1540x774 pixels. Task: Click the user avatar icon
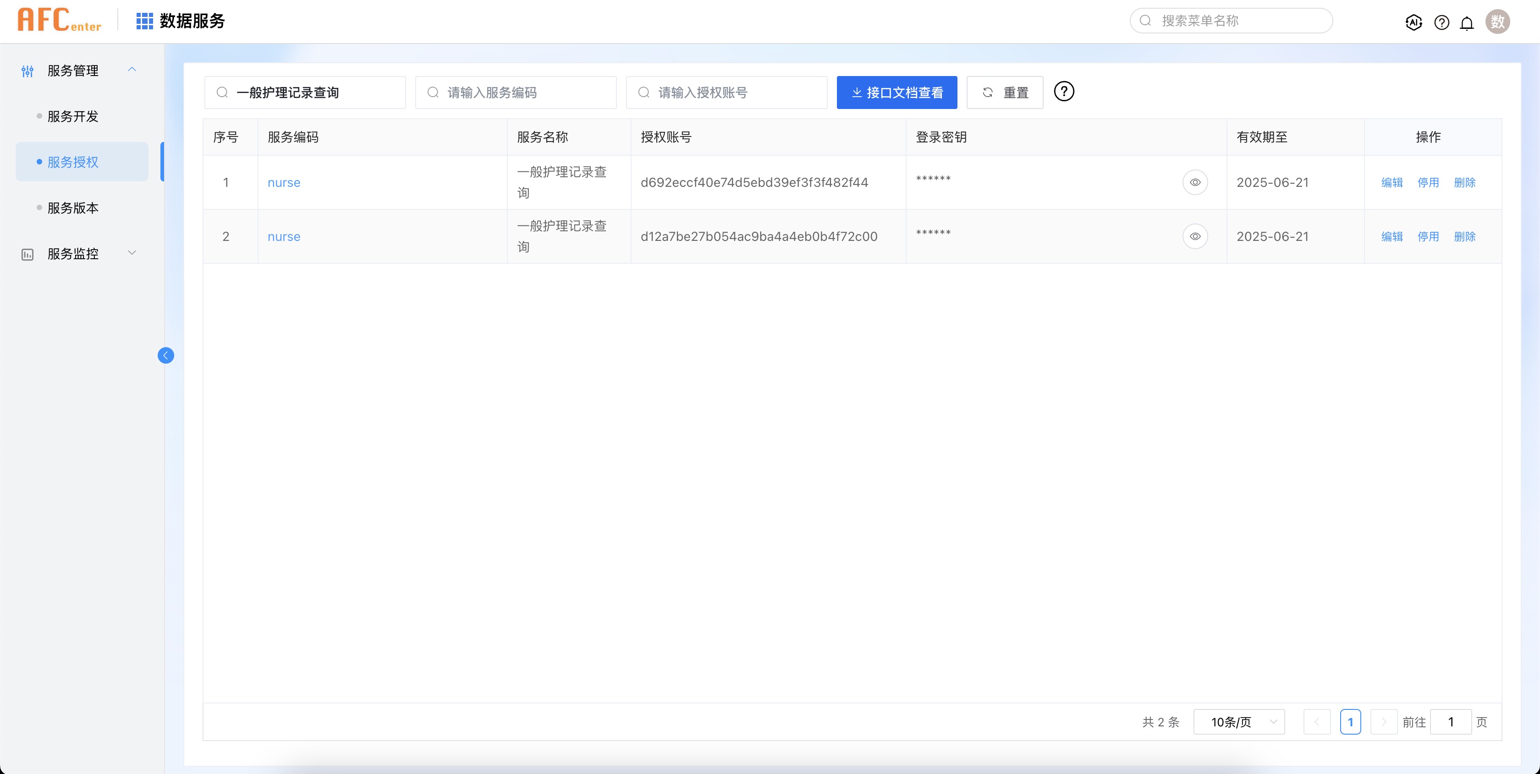[x=1497, y=22]
